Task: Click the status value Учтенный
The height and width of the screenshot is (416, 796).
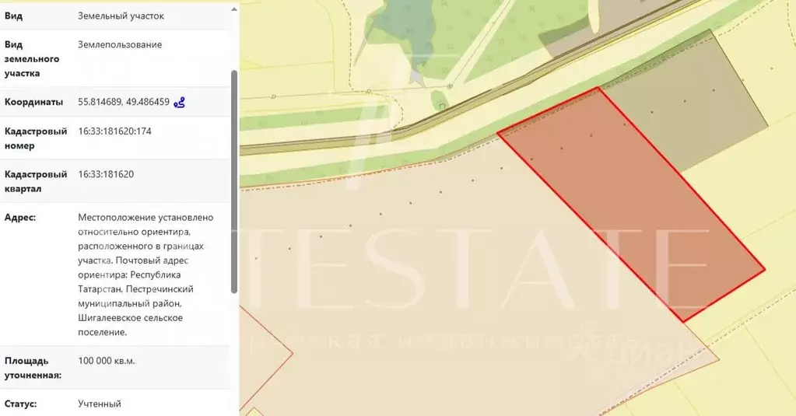Action: [100, 404]
